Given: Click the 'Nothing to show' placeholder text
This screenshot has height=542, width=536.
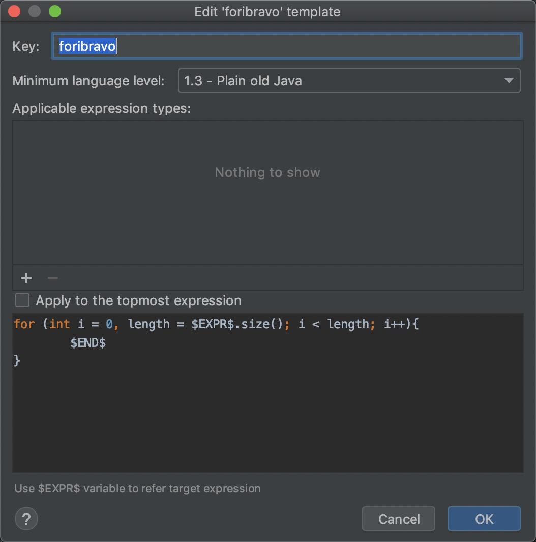Looking at the screenshot, I should 267,172.
